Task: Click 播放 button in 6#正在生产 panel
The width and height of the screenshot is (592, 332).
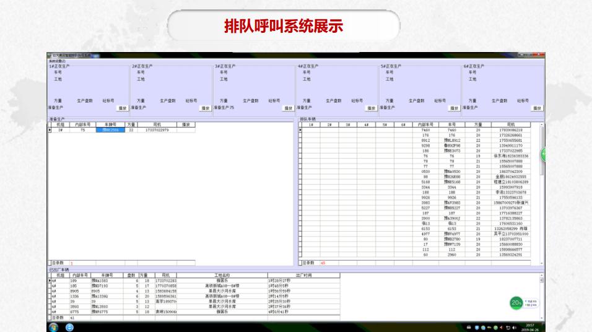Action: pyautogui.click(x=537, y=108)
